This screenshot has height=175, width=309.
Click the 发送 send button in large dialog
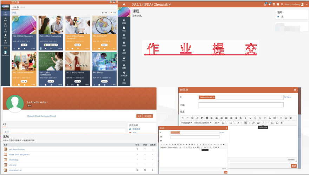pos(294,166)
